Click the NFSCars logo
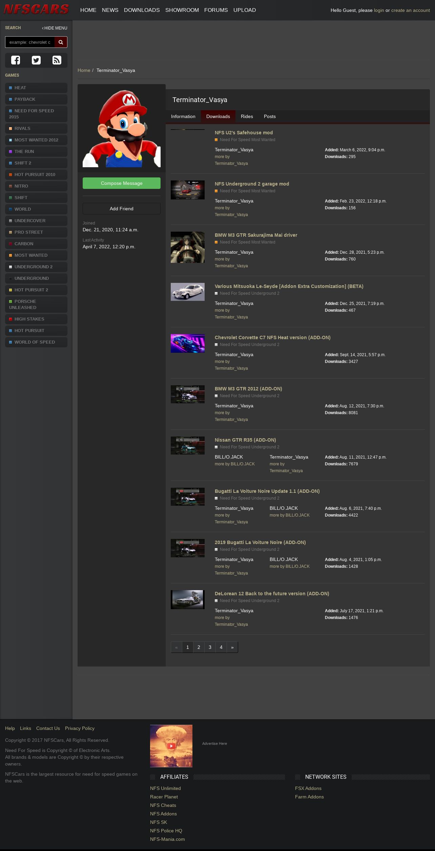This screenshot has width=435, height=851. (x=36, y=9)
